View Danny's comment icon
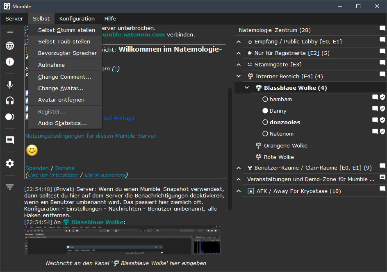This screenshot has width=387, height=272. [375, 109]
